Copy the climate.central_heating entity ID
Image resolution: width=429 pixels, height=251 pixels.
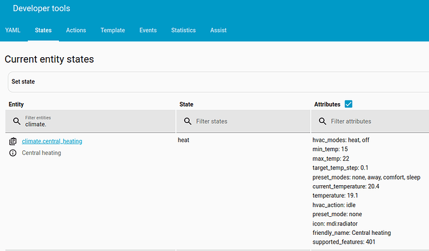(13, 142)
